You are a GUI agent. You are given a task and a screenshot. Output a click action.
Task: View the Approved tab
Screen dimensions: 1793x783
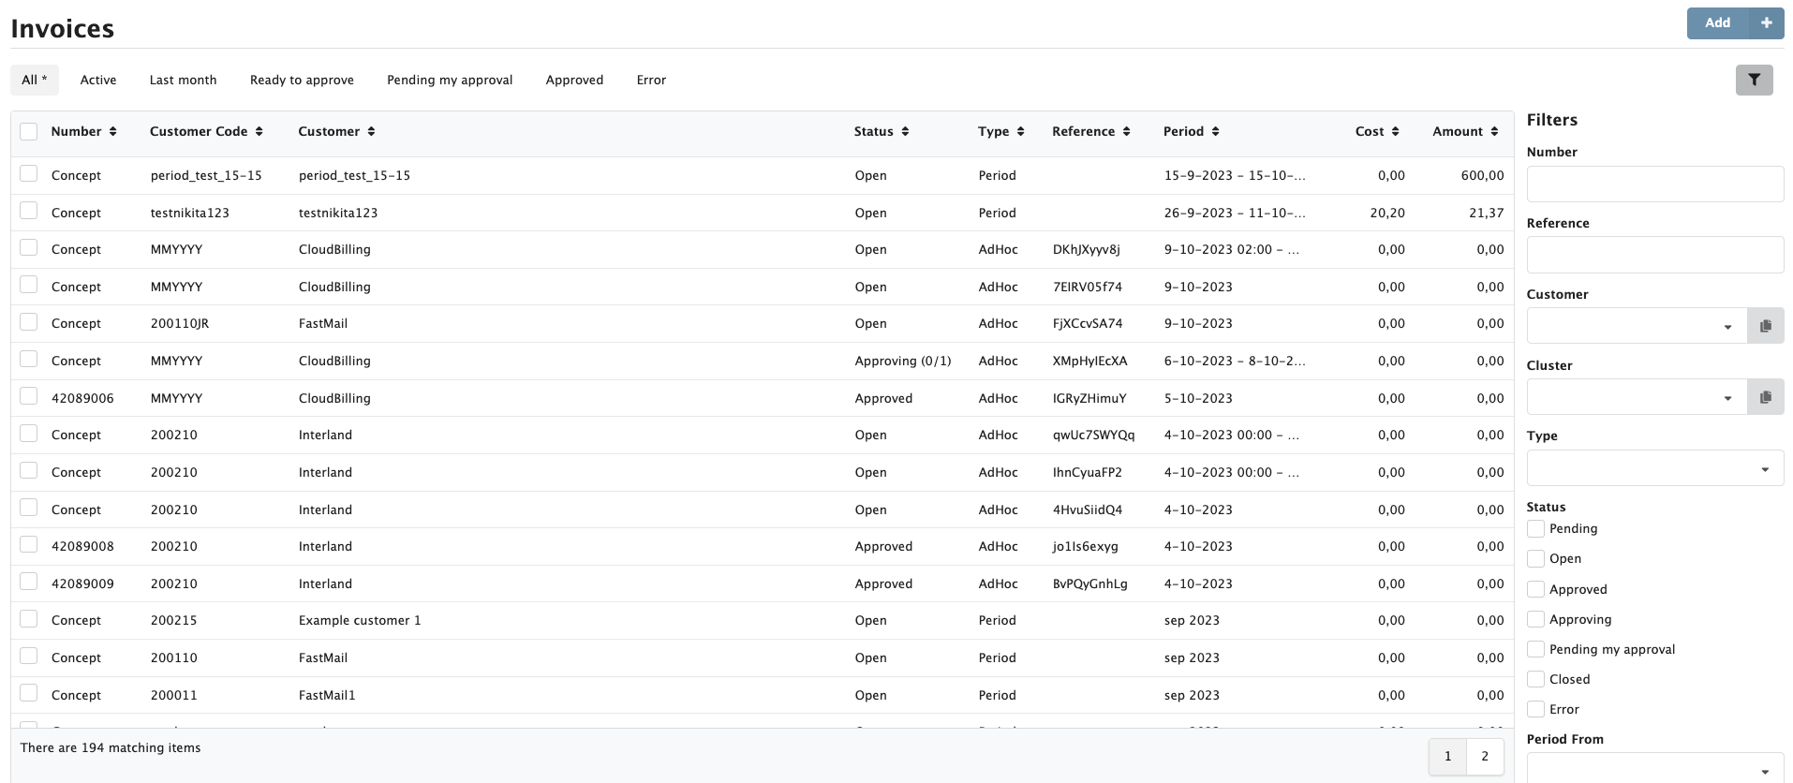574,81
